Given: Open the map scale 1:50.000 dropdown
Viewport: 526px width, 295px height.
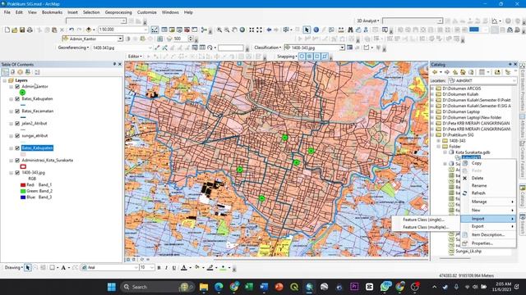Looking at the screenshot, I should tap(145, 29).
